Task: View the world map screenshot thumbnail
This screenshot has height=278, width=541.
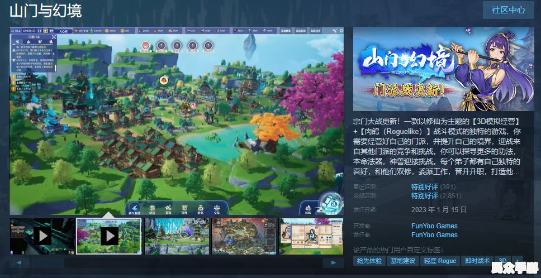Action: point(244,236)
